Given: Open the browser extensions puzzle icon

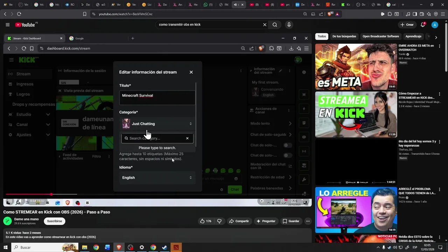Looking at the screenshot, I should (x=390, y=14).
